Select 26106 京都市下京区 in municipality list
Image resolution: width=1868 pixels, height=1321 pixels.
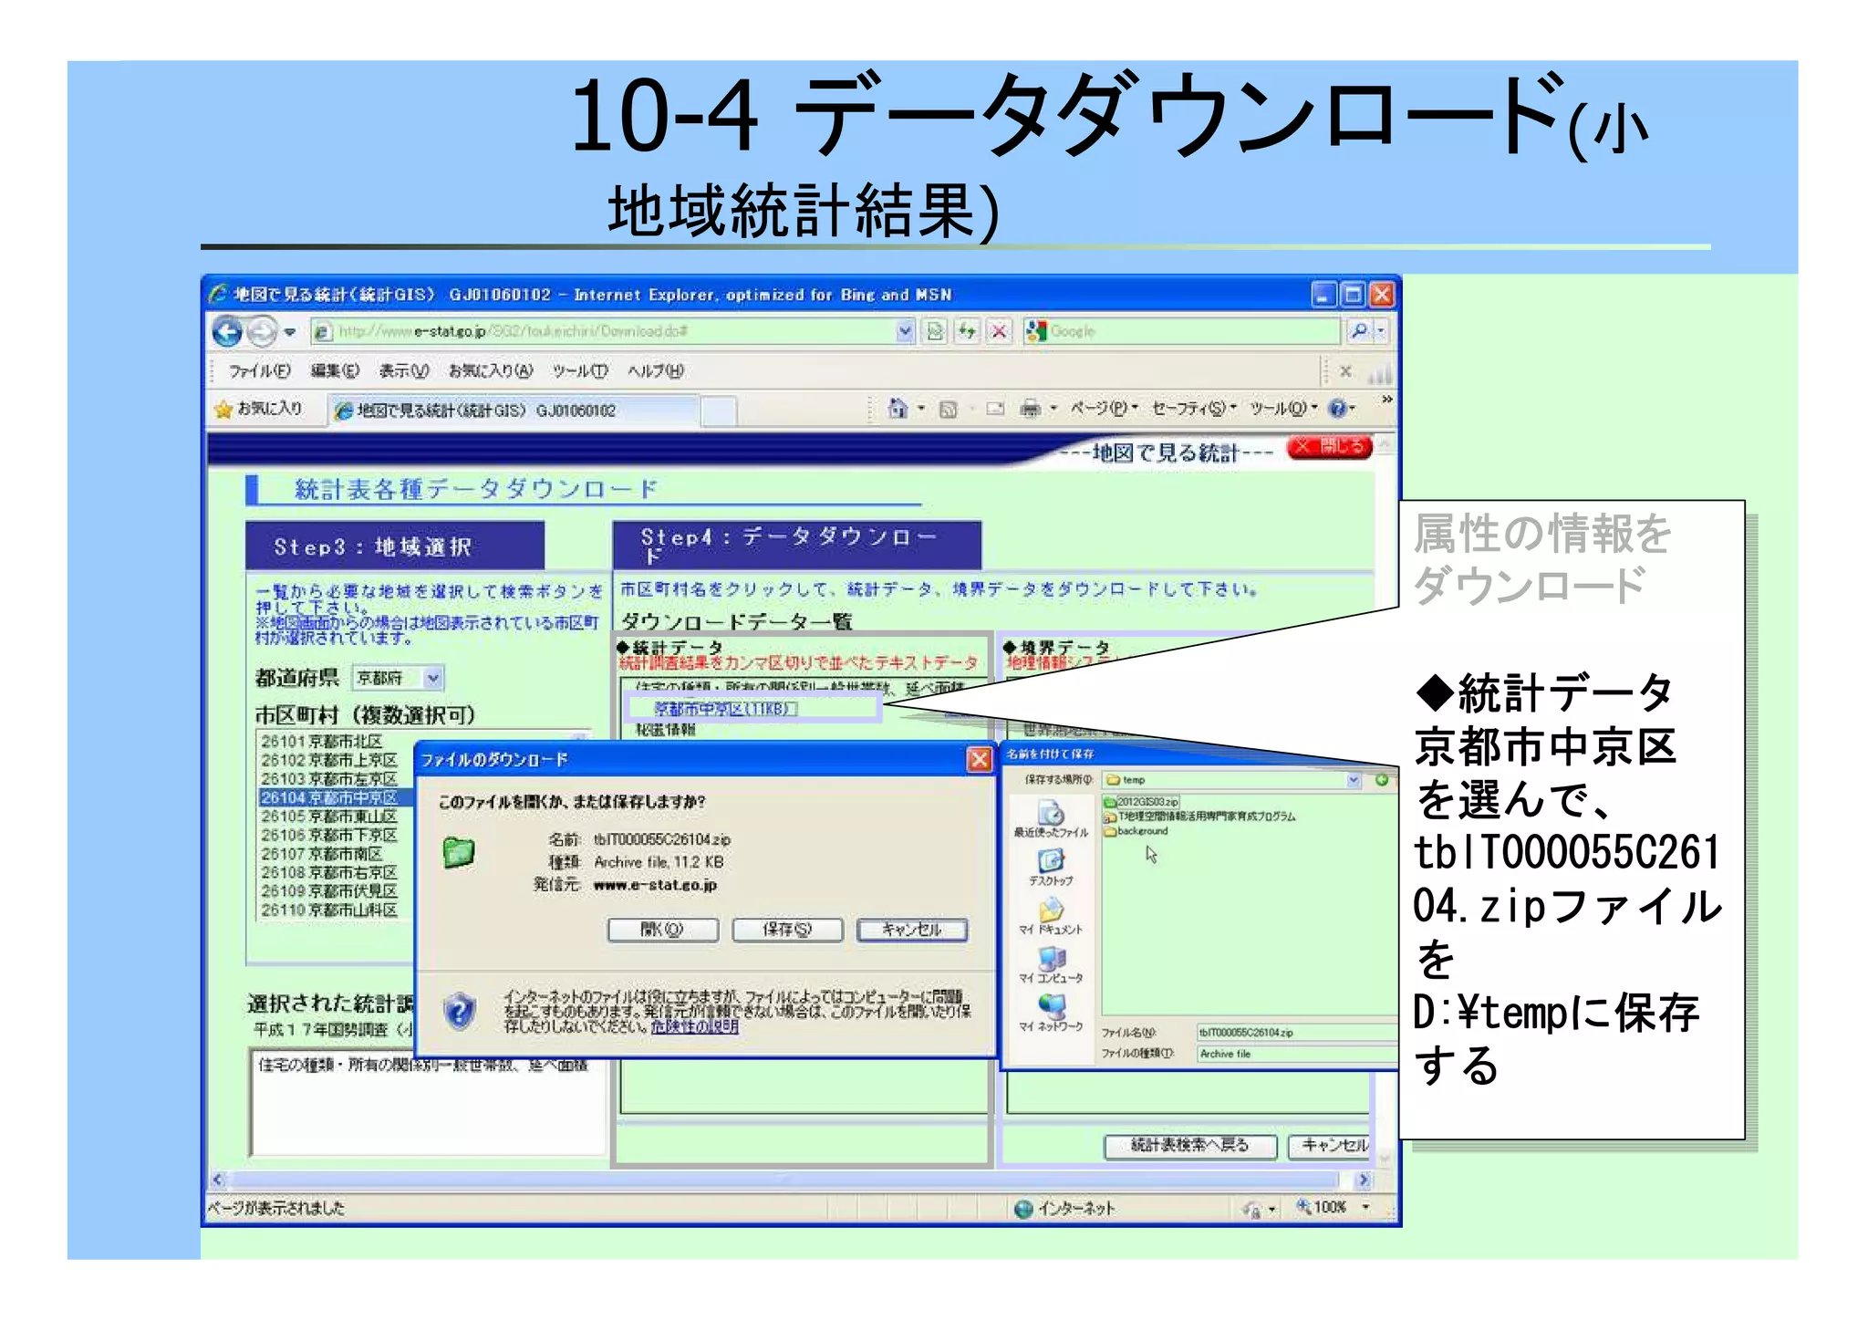(x=328, y=836)
